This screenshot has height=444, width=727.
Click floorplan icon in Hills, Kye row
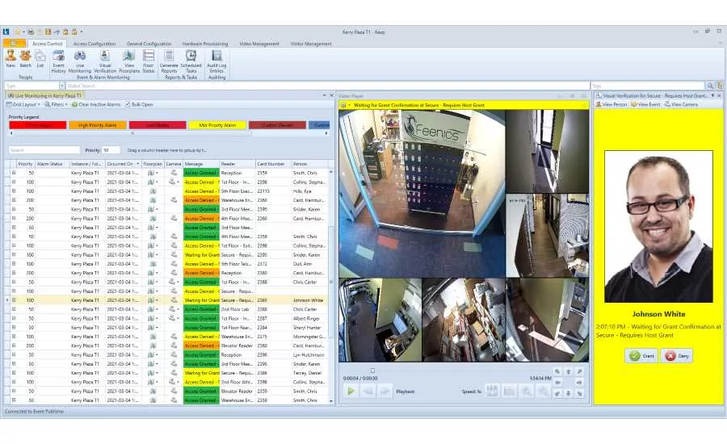point(153,191)
